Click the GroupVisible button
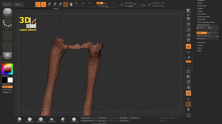 coord(102,118)
